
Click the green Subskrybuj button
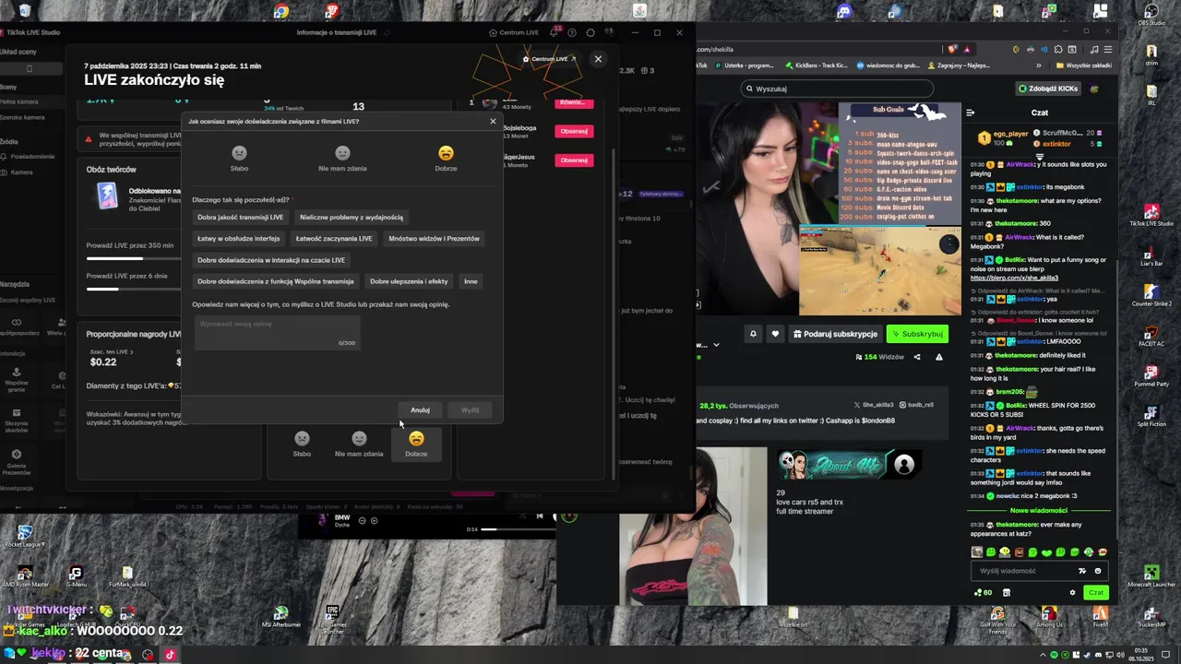pyautogui.click(x=918, y=334)
